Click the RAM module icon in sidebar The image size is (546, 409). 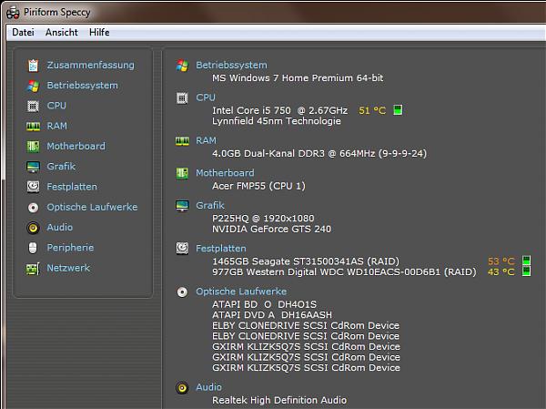[x=33, y=126]
